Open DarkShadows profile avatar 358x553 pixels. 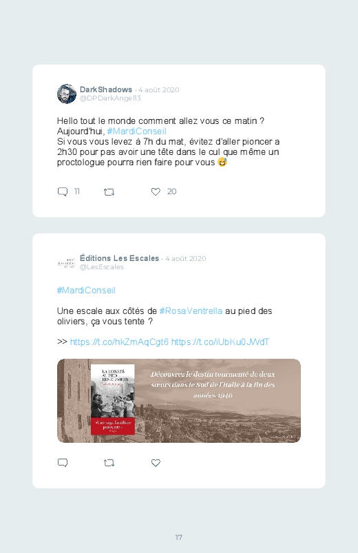pyautogui.click(x=67, y=94)
